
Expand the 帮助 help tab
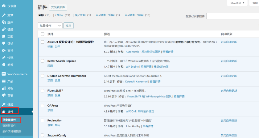point(255,3)
